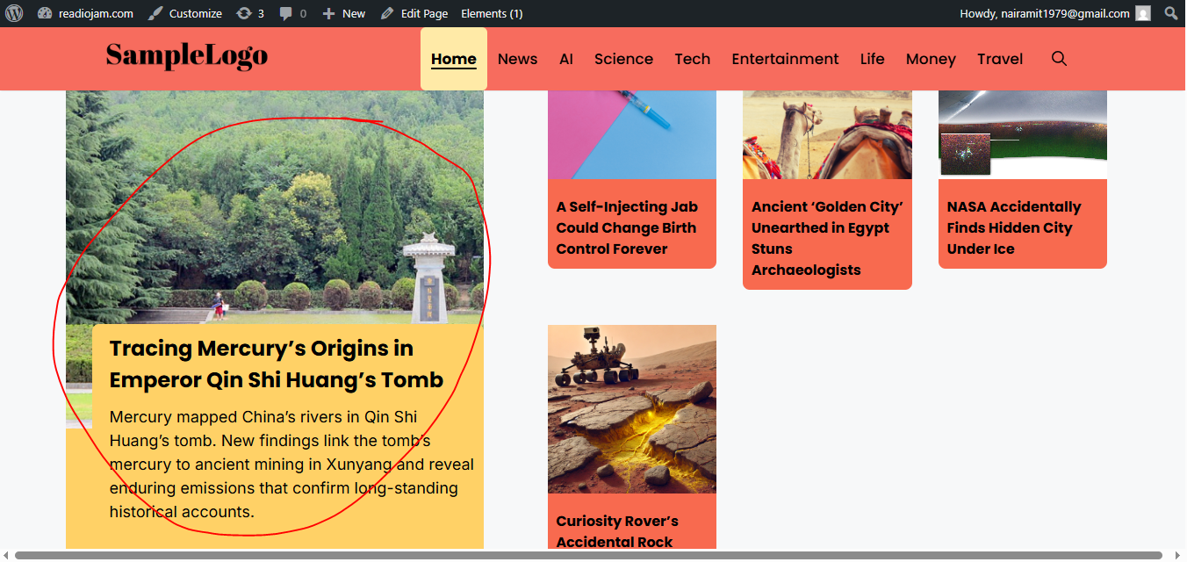Click the NASA ice article thumbnail
This screenshot has height=562, width=1187.
(x=1023, y=134)
